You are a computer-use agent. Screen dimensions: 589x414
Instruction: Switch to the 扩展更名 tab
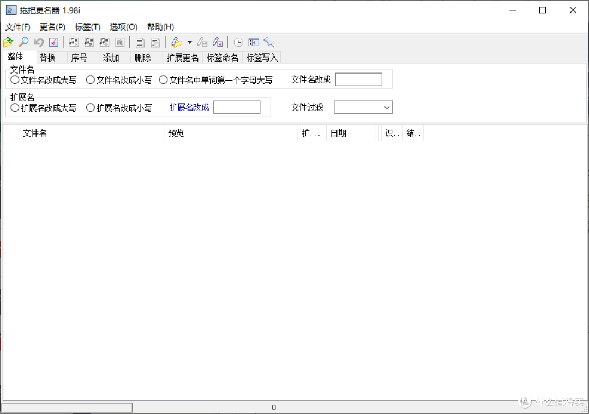[183, 57]
